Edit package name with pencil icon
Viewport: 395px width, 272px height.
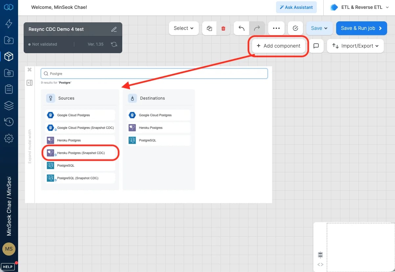(x=114, y=29)
